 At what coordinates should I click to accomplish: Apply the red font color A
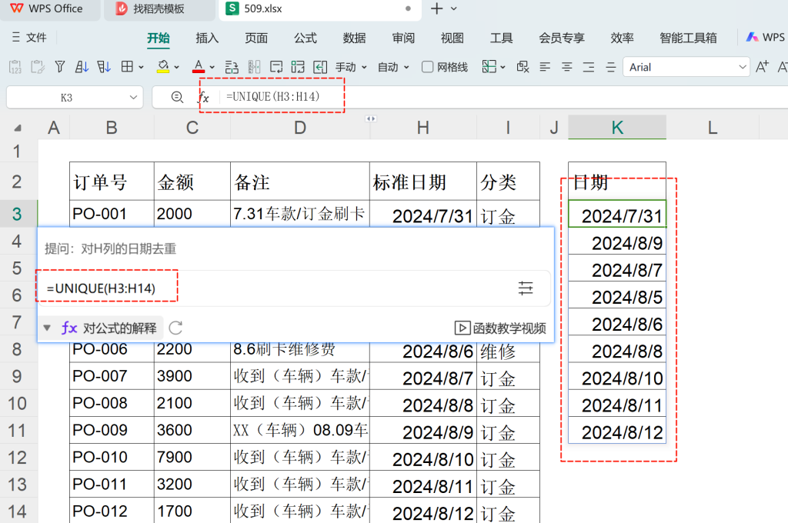199,67
